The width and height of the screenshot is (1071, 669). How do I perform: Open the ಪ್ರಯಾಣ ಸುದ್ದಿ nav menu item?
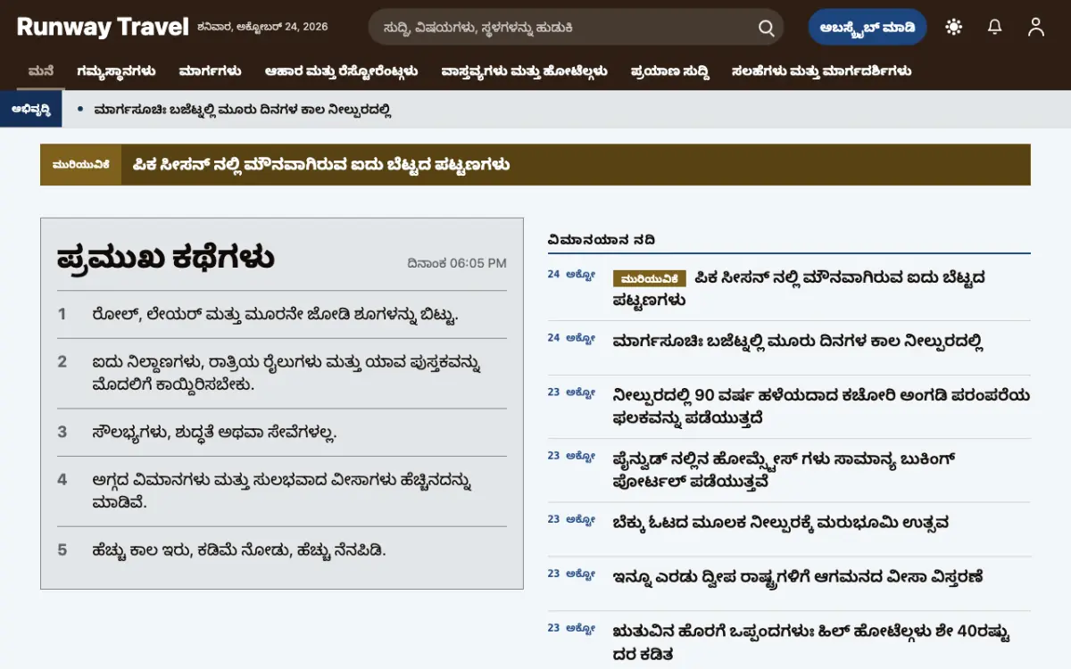tap(669, 70)
